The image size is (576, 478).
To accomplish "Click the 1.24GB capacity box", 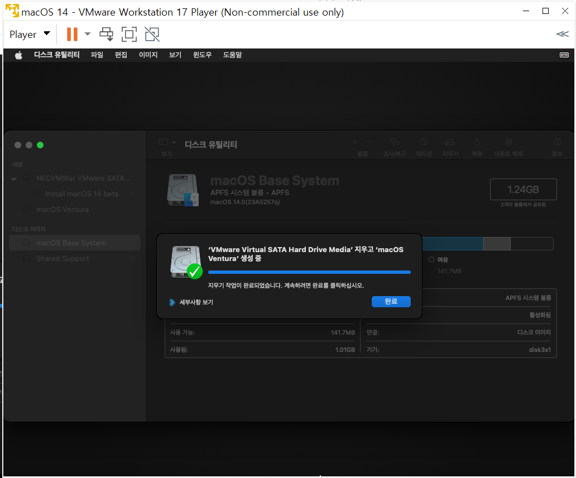I will click(x=523, y=190).
